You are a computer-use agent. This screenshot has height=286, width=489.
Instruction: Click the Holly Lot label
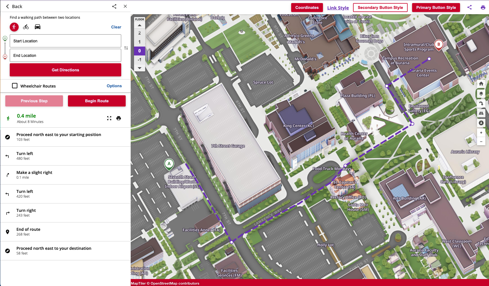point(325,245)
